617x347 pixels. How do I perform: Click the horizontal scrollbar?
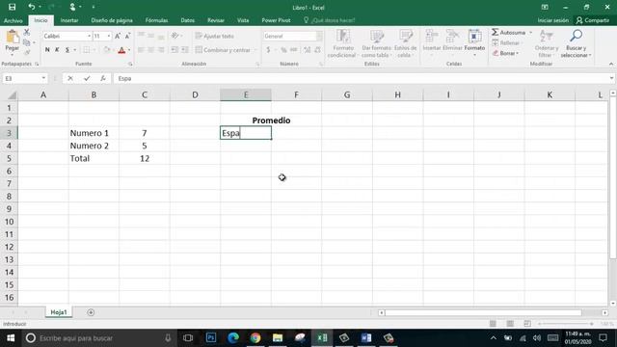pyautogui.click(x=483, y=312)
